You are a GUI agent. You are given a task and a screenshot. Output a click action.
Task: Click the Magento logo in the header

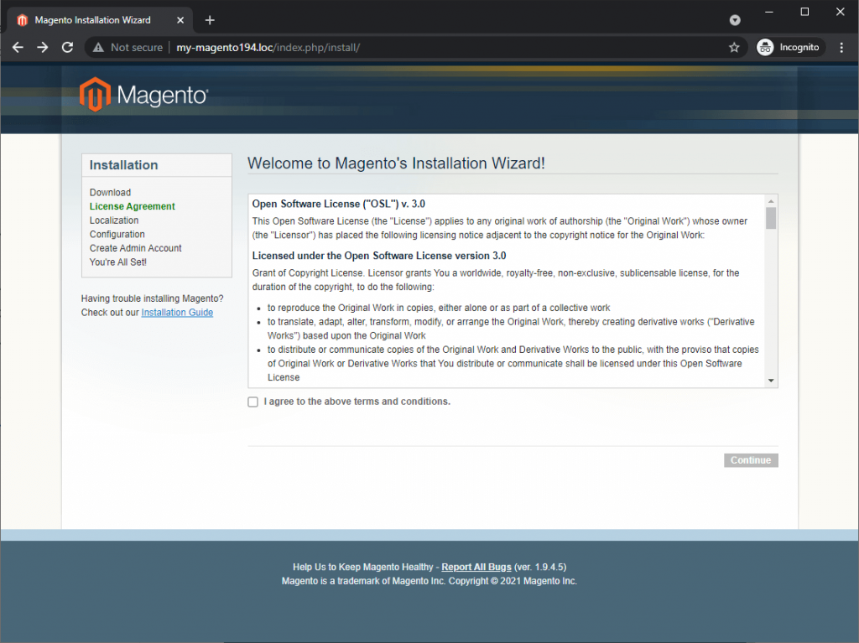[143, 95]
